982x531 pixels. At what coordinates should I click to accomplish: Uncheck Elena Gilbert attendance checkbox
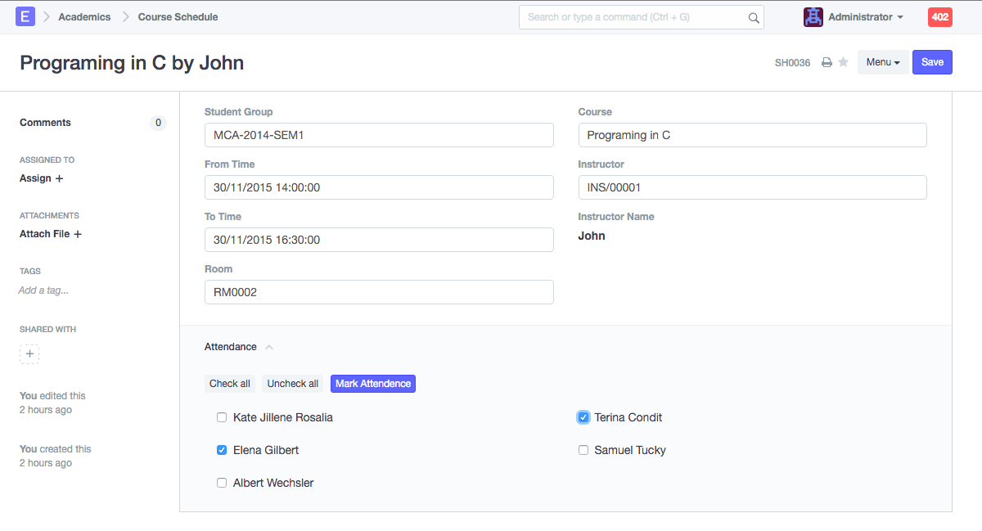222,450
